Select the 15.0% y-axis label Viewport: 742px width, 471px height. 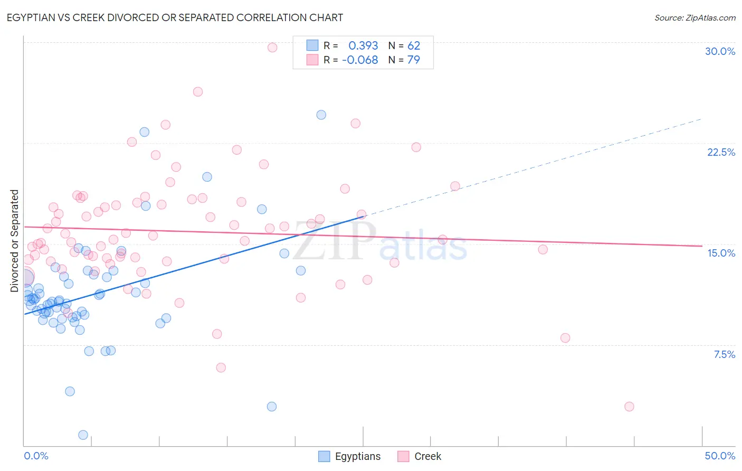721,253
